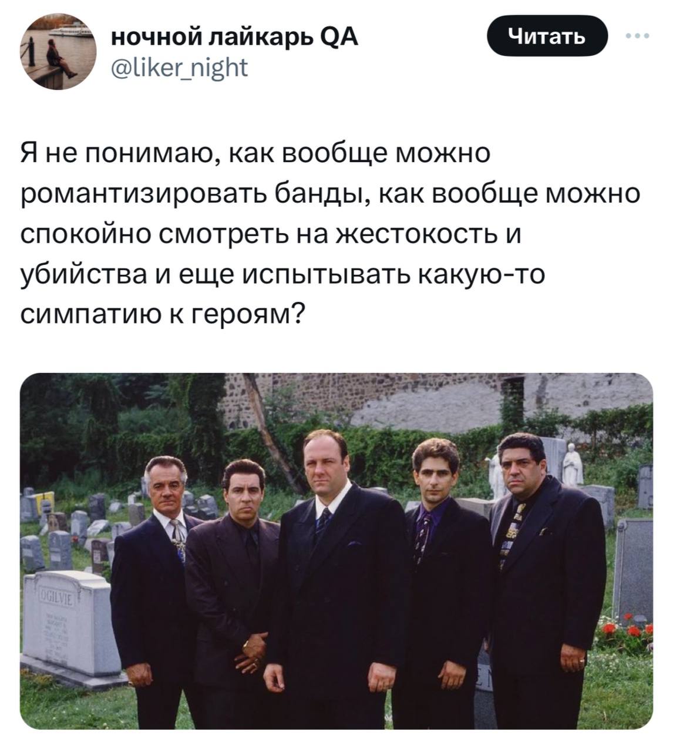Click the OGILVIE headstone in the photo
The width and height of the screenshot is (673, 752).
point(66,625)
